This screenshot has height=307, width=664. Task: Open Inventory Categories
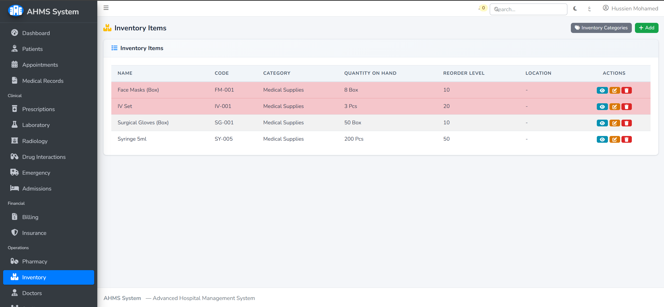601,28
